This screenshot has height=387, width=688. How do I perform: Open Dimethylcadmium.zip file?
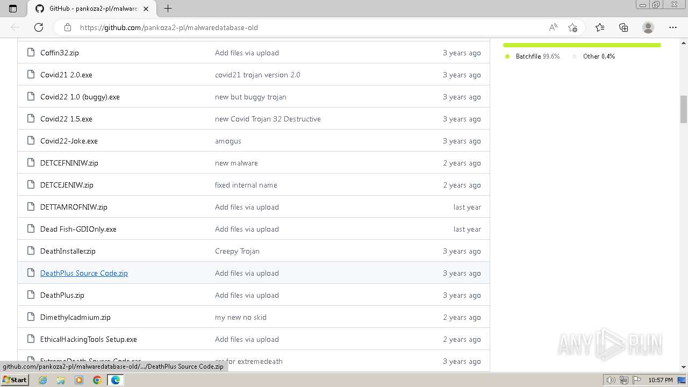coord(75,317)
